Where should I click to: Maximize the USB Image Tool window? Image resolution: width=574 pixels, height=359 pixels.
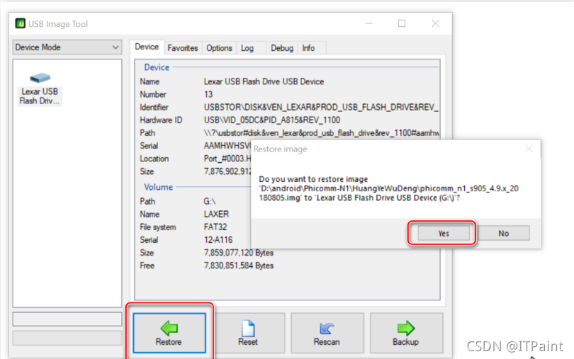[402, 23]
